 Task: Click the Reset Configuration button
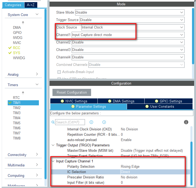pyautogui.click(x=72, y=92)
